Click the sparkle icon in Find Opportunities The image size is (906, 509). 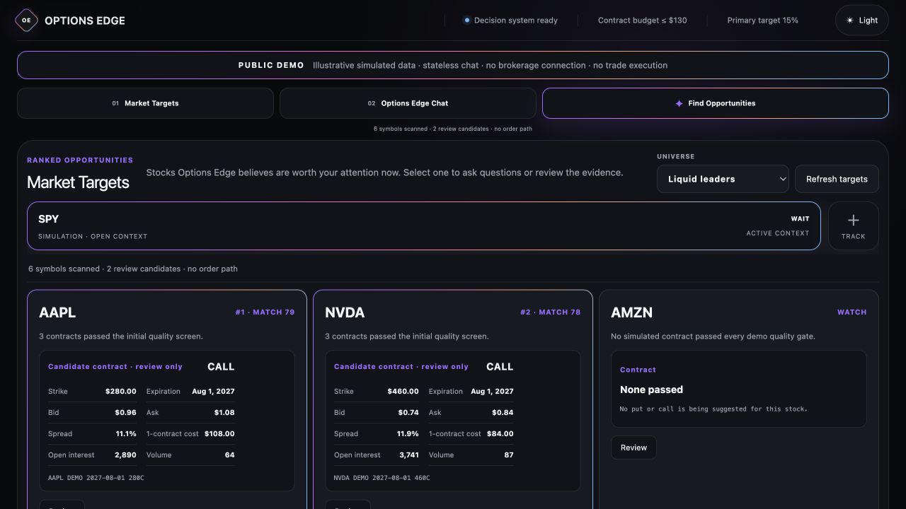tap(679, 103)
